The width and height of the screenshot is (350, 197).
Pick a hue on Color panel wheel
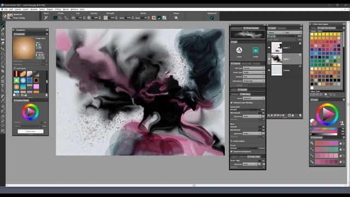click(327, 114)
